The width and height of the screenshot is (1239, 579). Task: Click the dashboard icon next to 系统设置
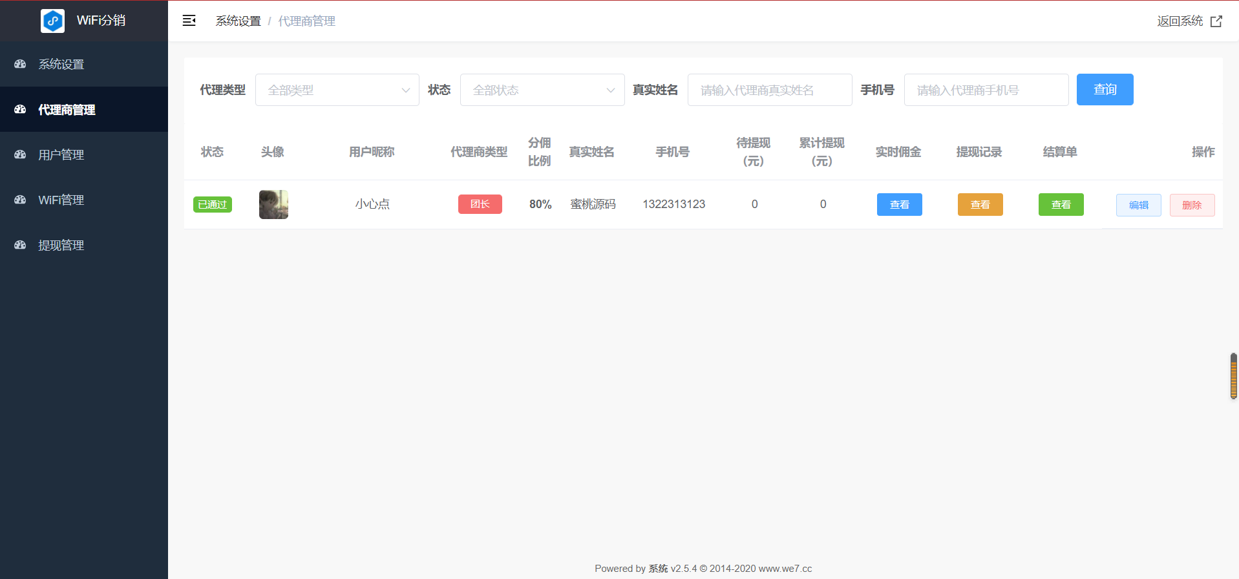pos(20,64)
